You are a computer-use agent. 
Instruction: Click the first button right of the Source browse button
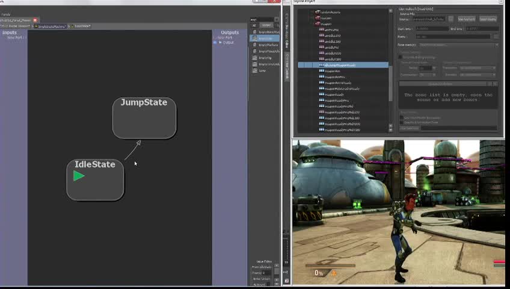[x=467, y=19]
